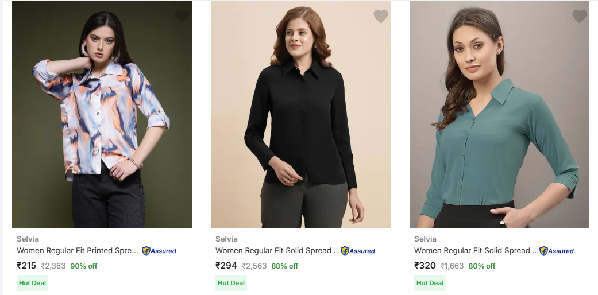Wishlist the printed shirt via heart icon

coord(182,17)
